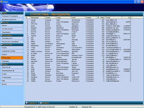Sort by E-mail column header
144x108 pixels.
coord(113,18)
